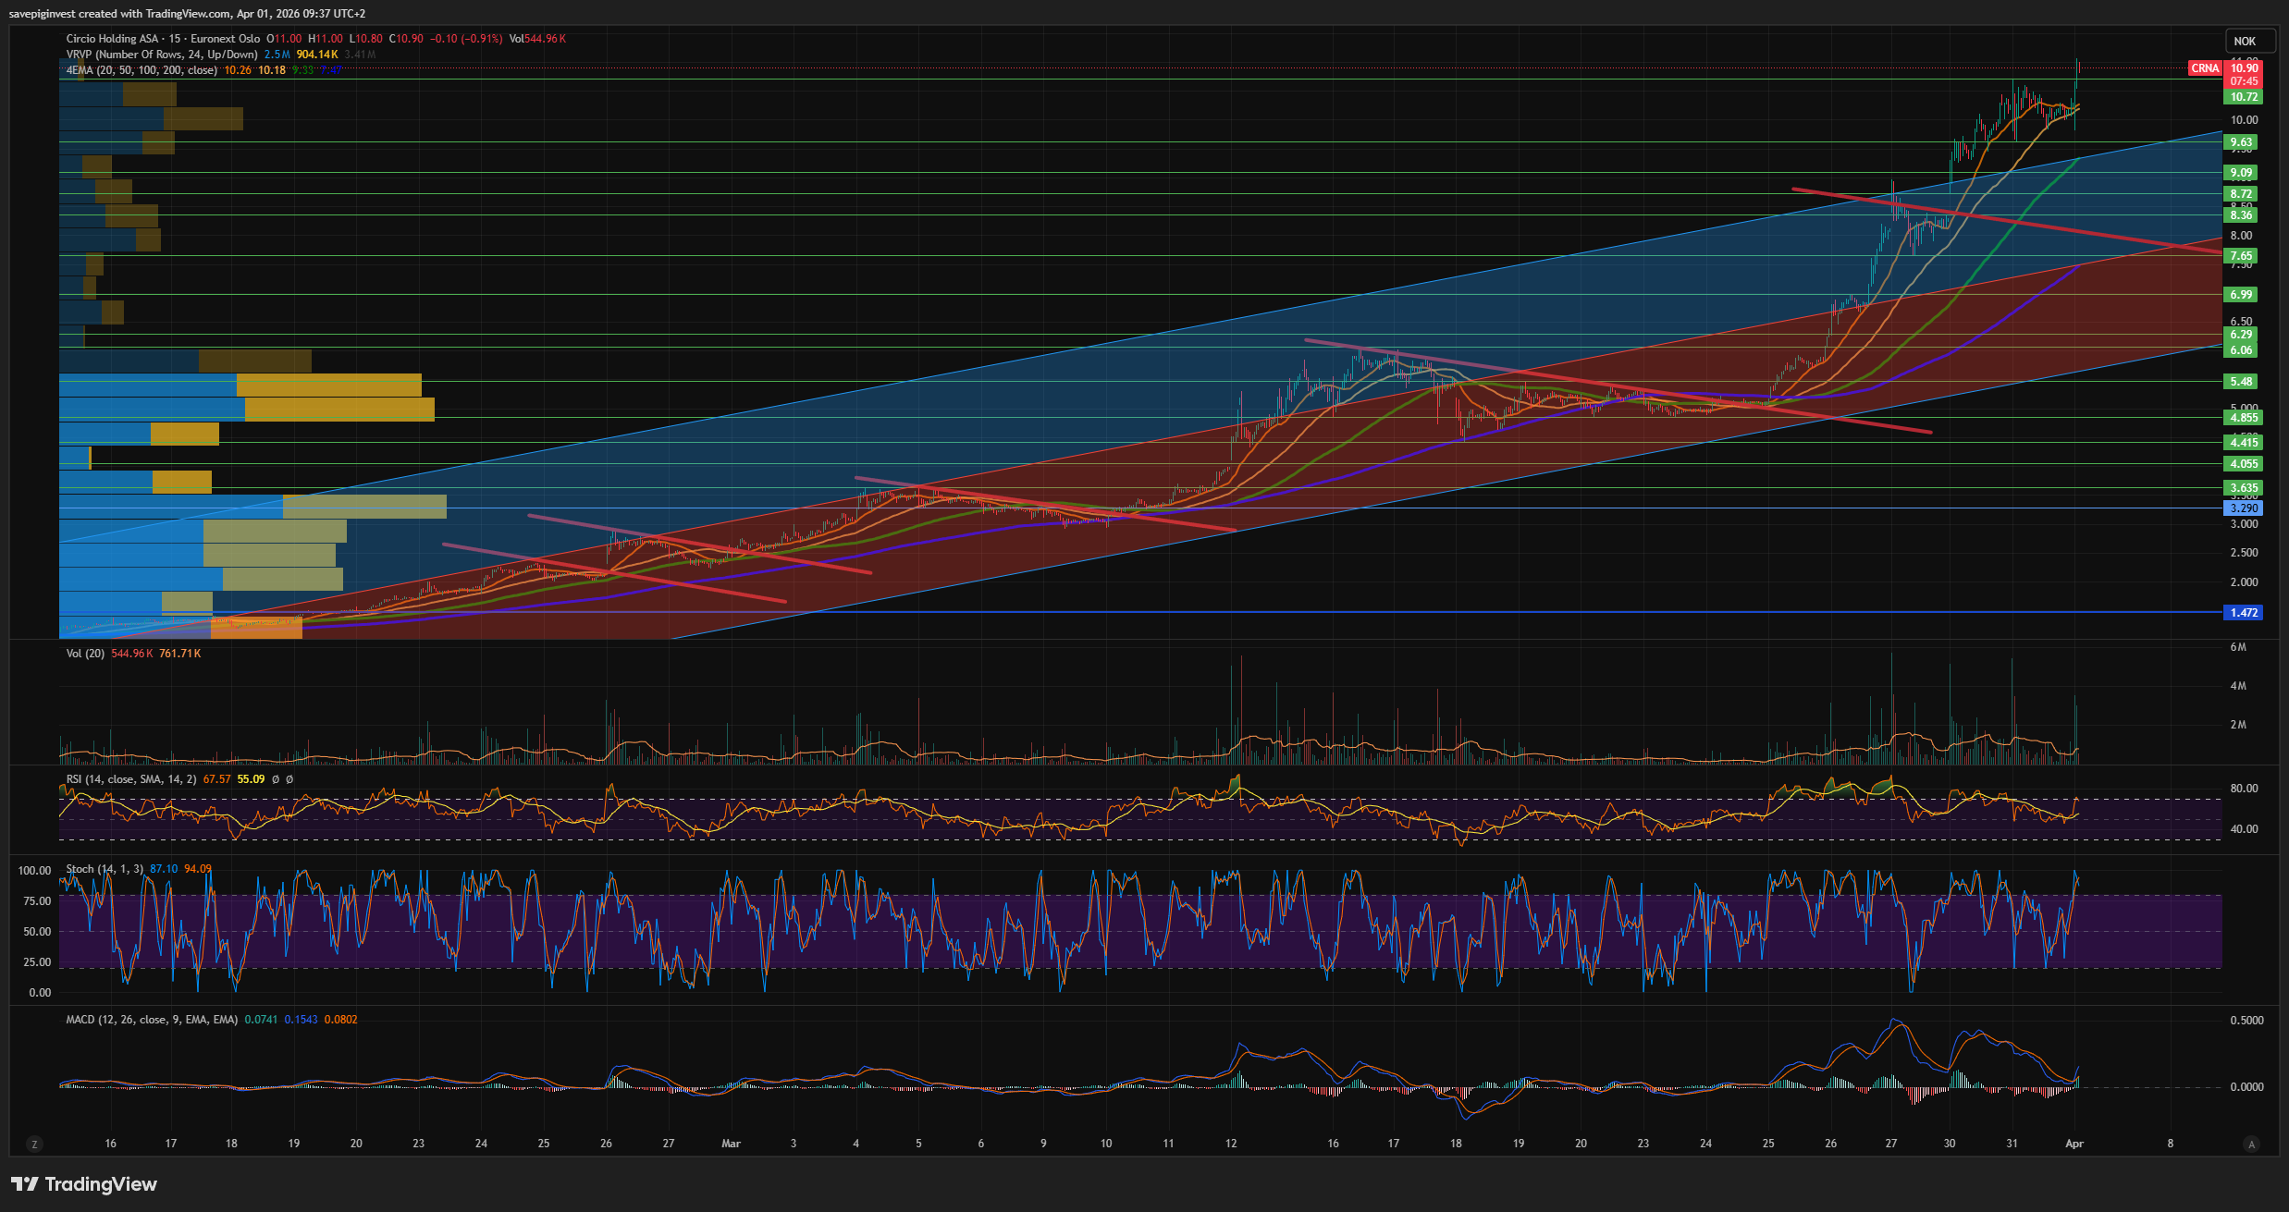The width and height of the screenshot is (2289, 1212).
Task: Click the orange 10.26 EMA value
Action: coord(238,70)
